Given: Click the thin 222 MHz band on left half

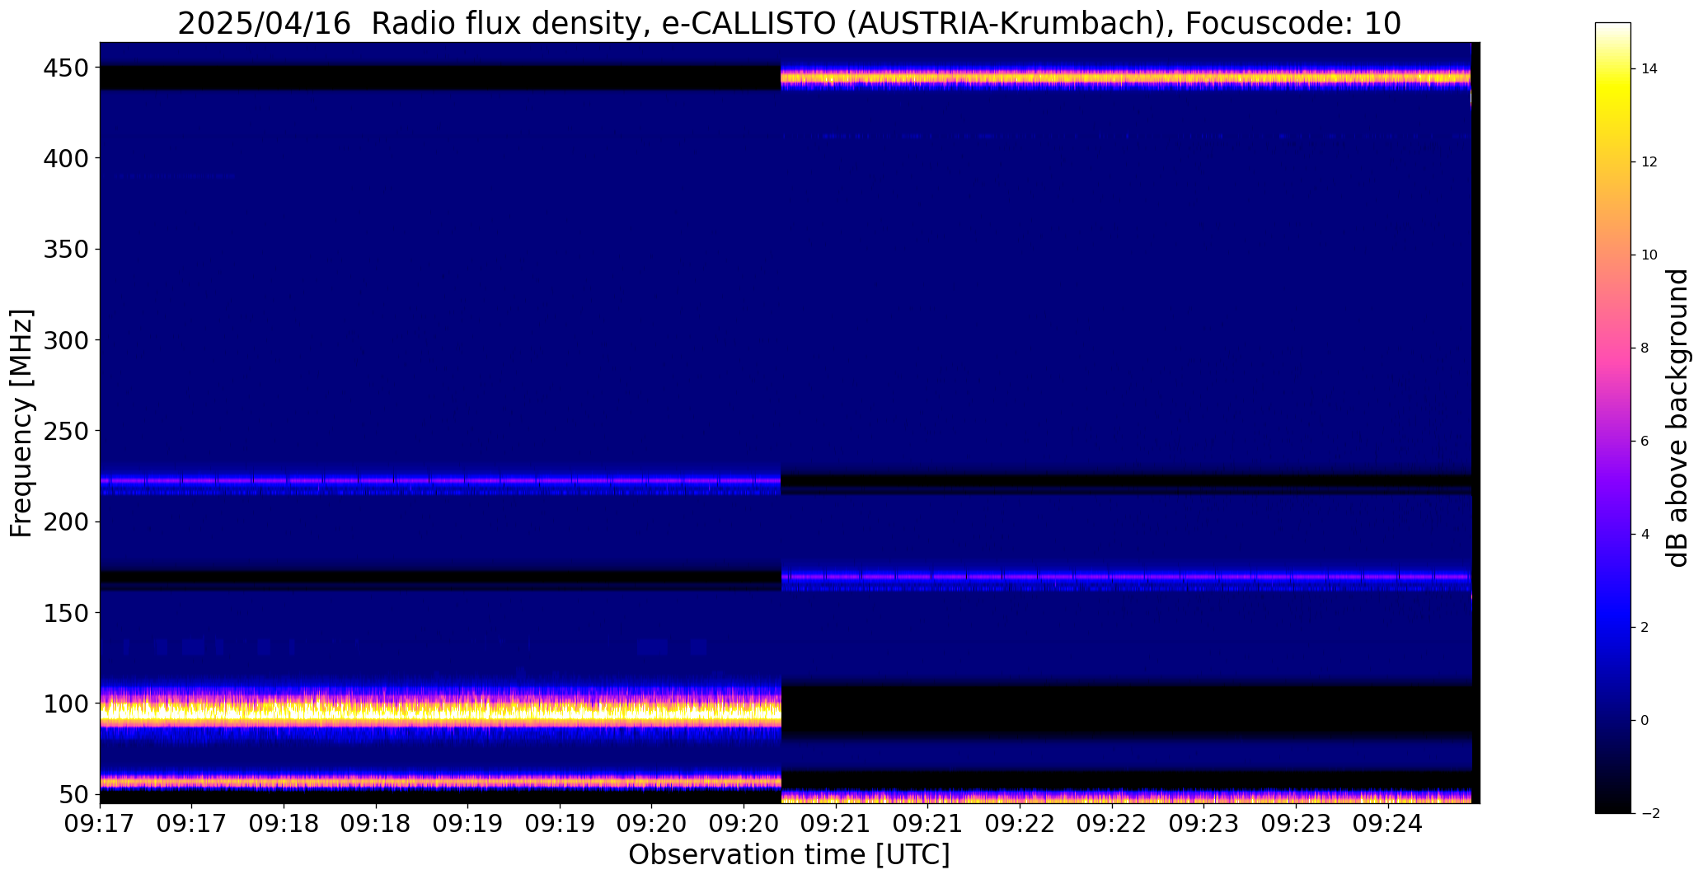Looking at the screenshot, I should (x=440, y=480).
